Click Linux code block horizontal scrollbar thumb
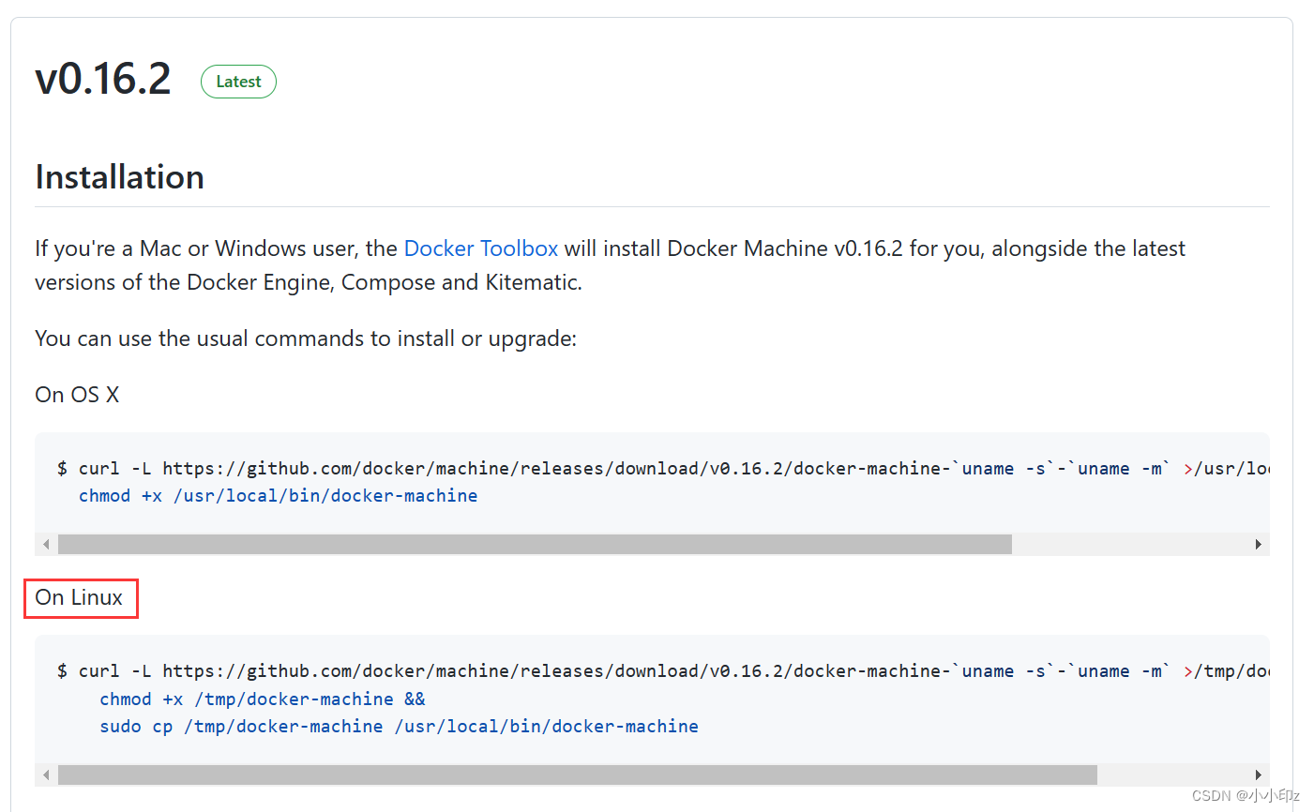 (x=578, y=774)
